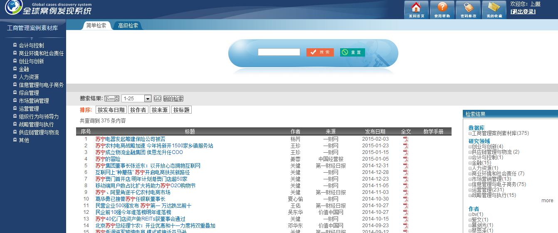Select 人力资源 in the sidebar

pos(29,77)
